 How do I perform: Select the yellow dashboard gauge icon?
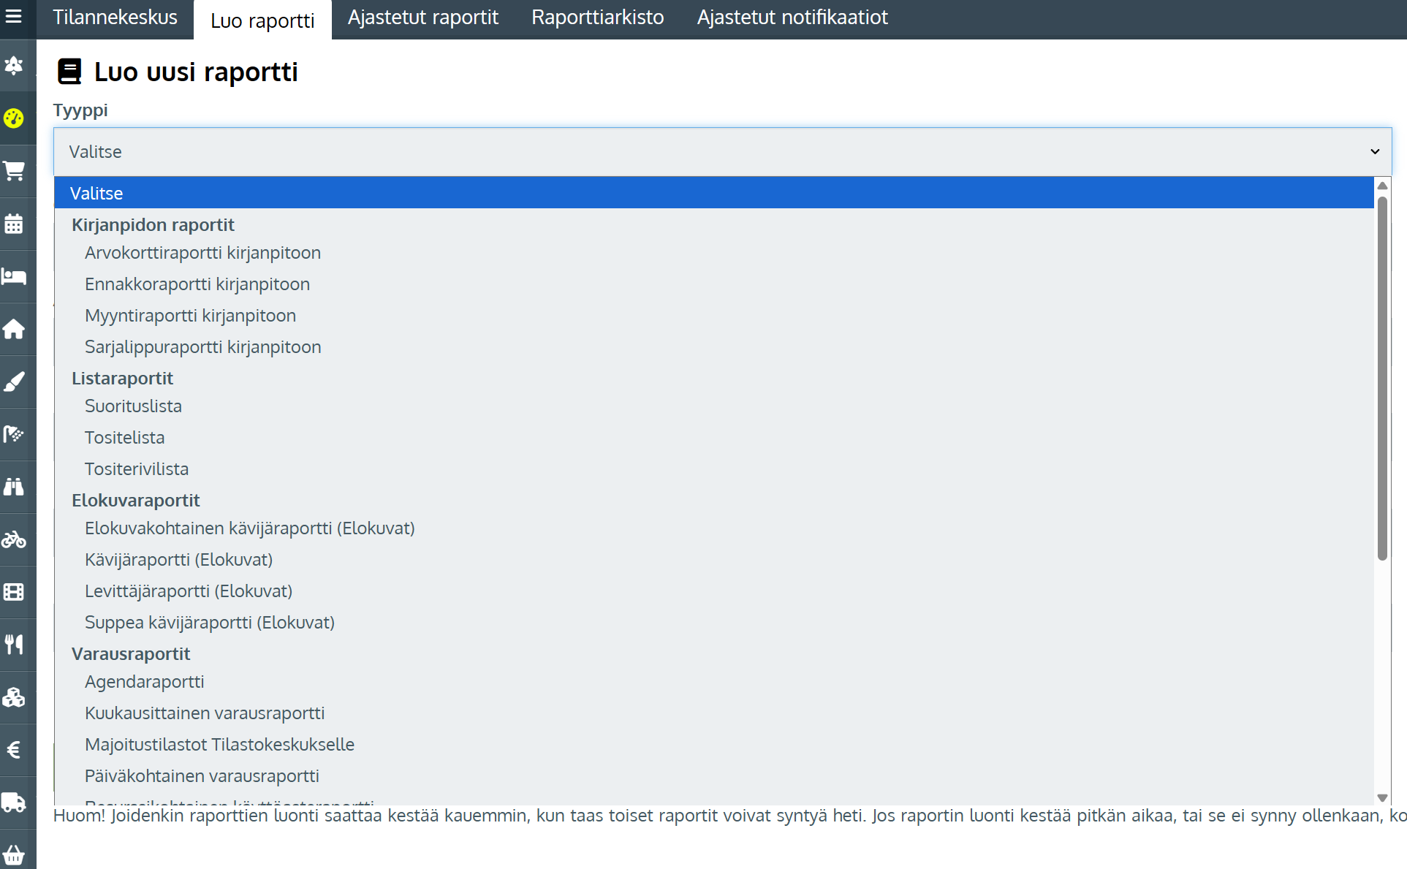coord(14,118)
